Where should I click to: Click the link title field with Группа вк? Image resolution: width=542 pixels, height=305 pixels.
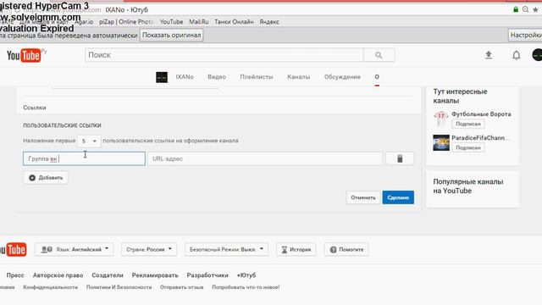tap(84, 158)
